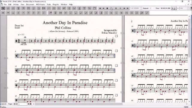Click the Page number field
This screenshot has width=192, height=108.
click(22, 104)
